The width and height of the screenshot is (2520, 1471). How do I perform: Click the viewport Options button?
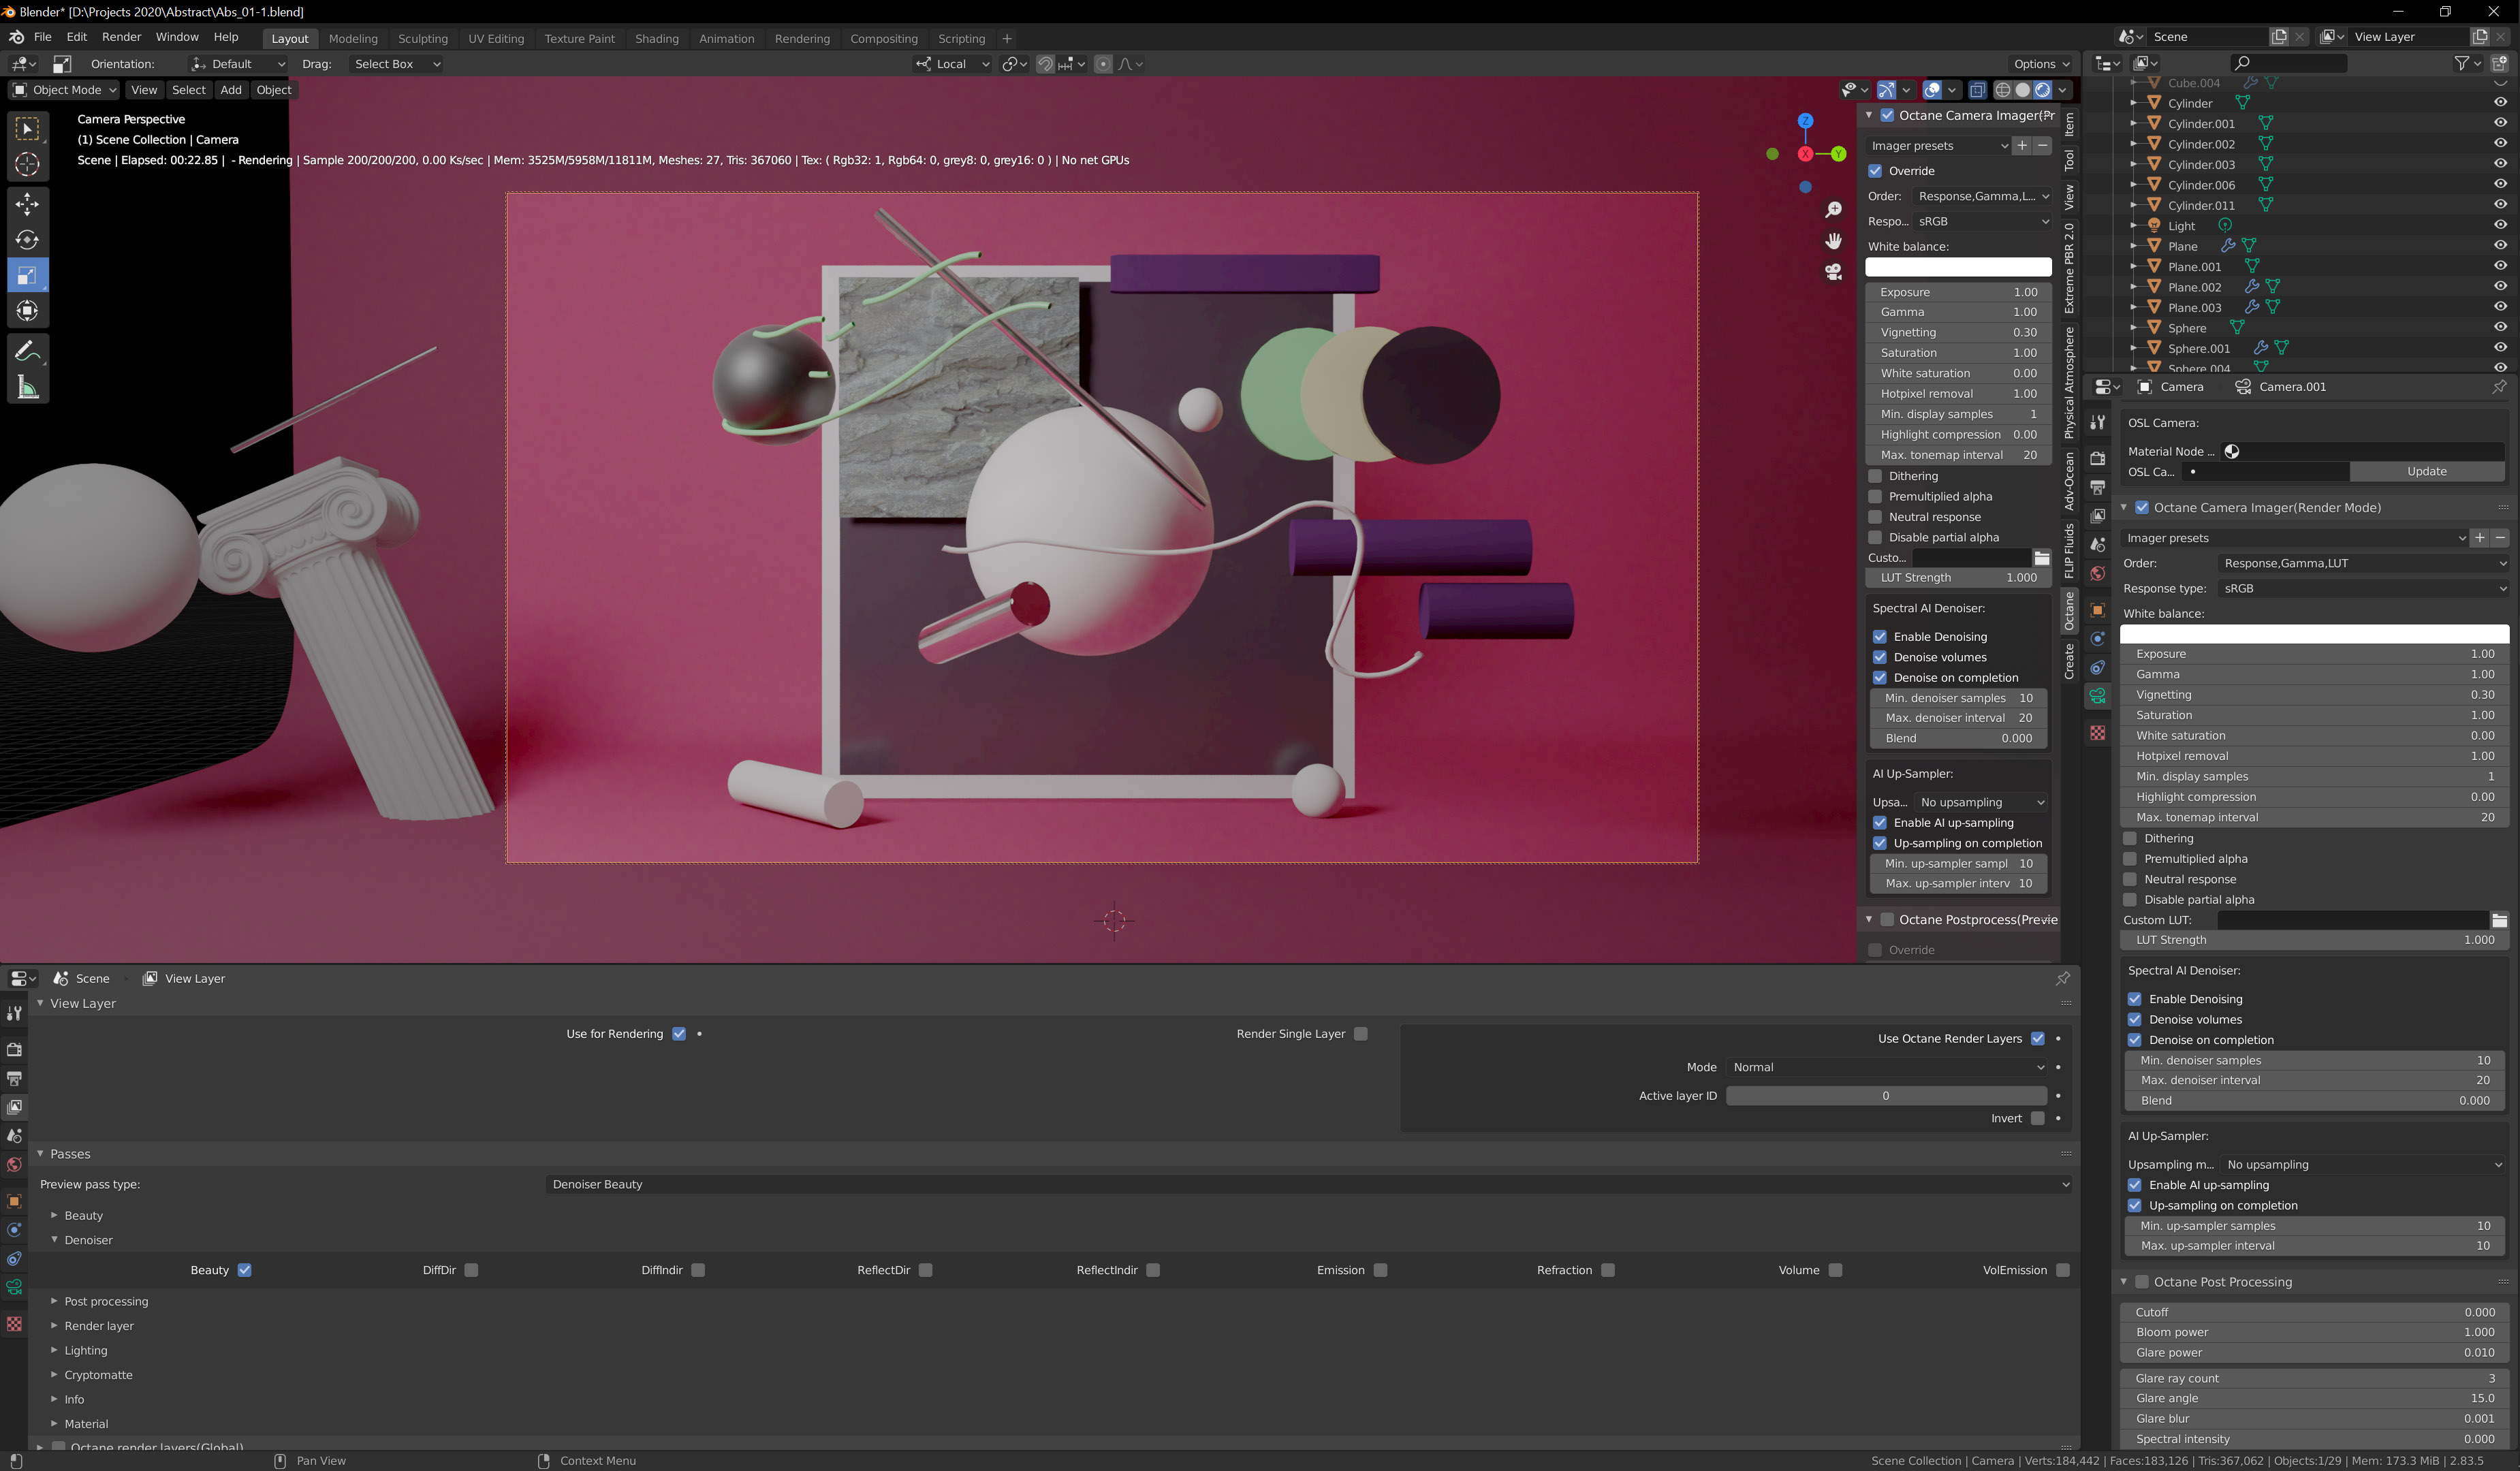click(2041, 64)
